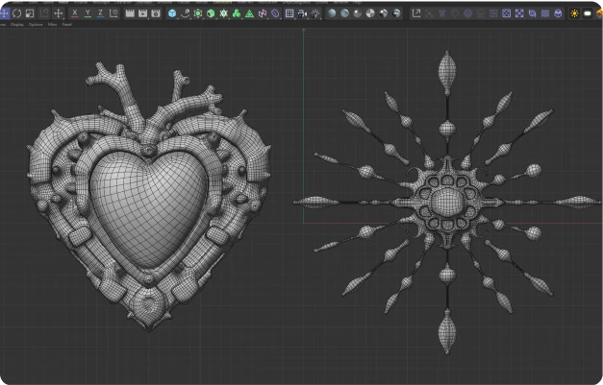Open the blue Cube primitive menu

172,13
